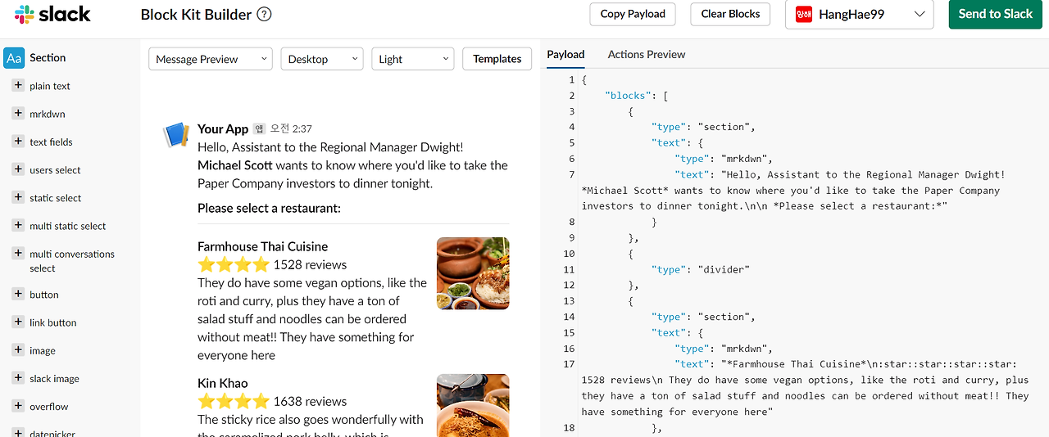Click the Clear Blocks button

coord(731,14)
